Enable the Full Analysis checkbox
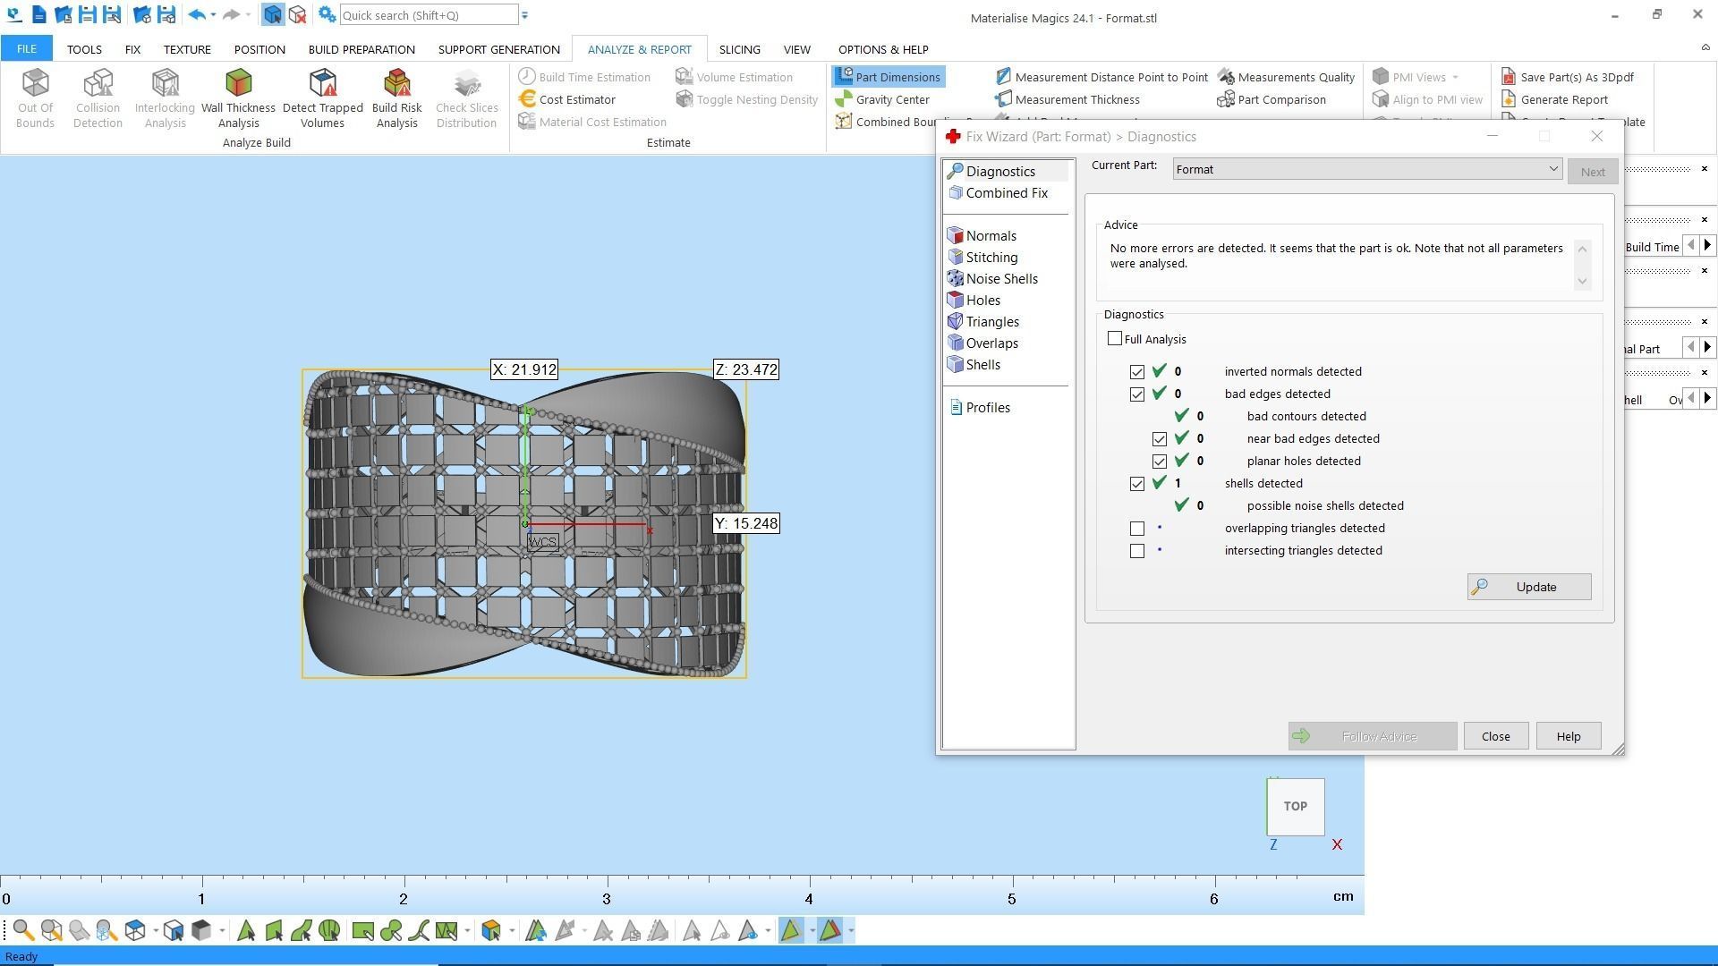This screenshot has width=1718, height=966. pos(1115,339)
